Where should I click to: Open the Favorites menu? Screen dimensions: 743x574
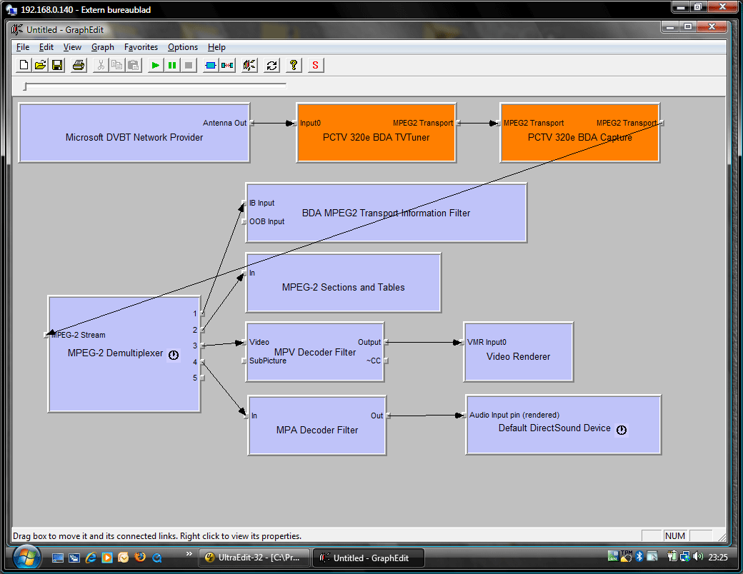[x=141, y=47]
